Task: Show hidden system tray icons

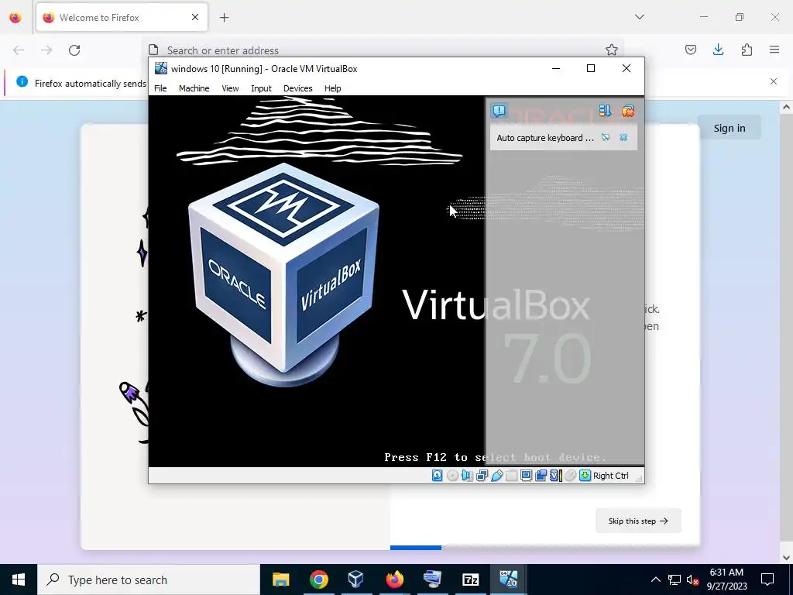Action: click(x=655, y=580)
